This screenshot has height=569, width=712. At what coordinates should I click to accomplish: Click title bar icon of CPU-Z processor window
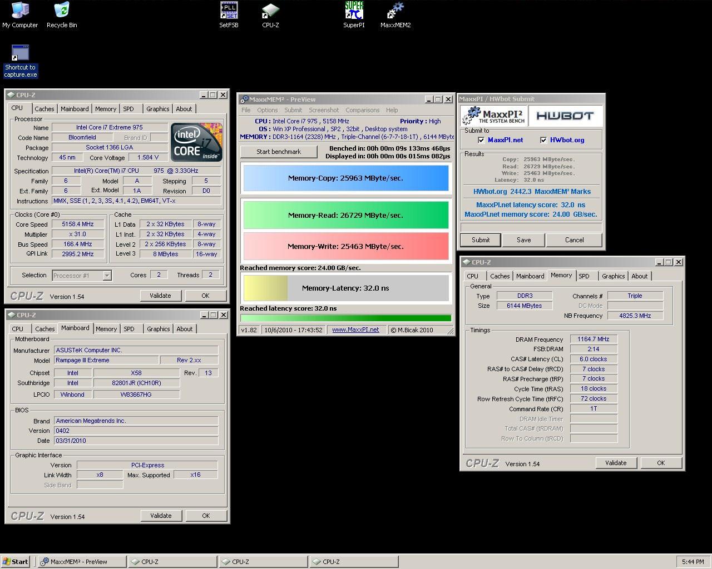[x=12, y=95]
